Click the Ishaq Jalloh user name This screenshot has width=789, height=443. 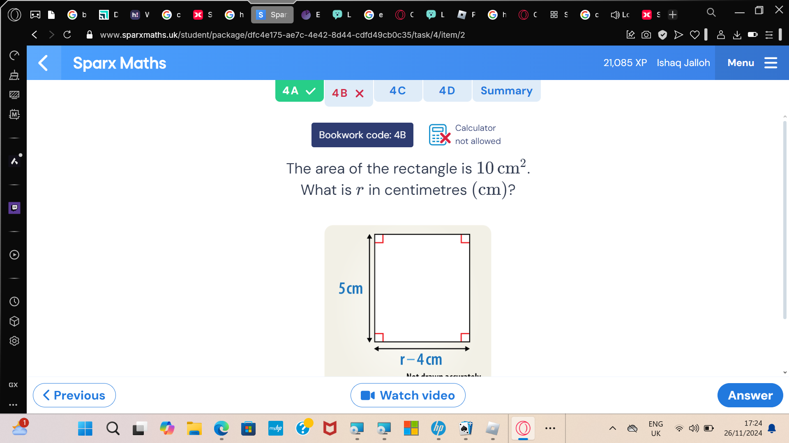click(683, 63)
